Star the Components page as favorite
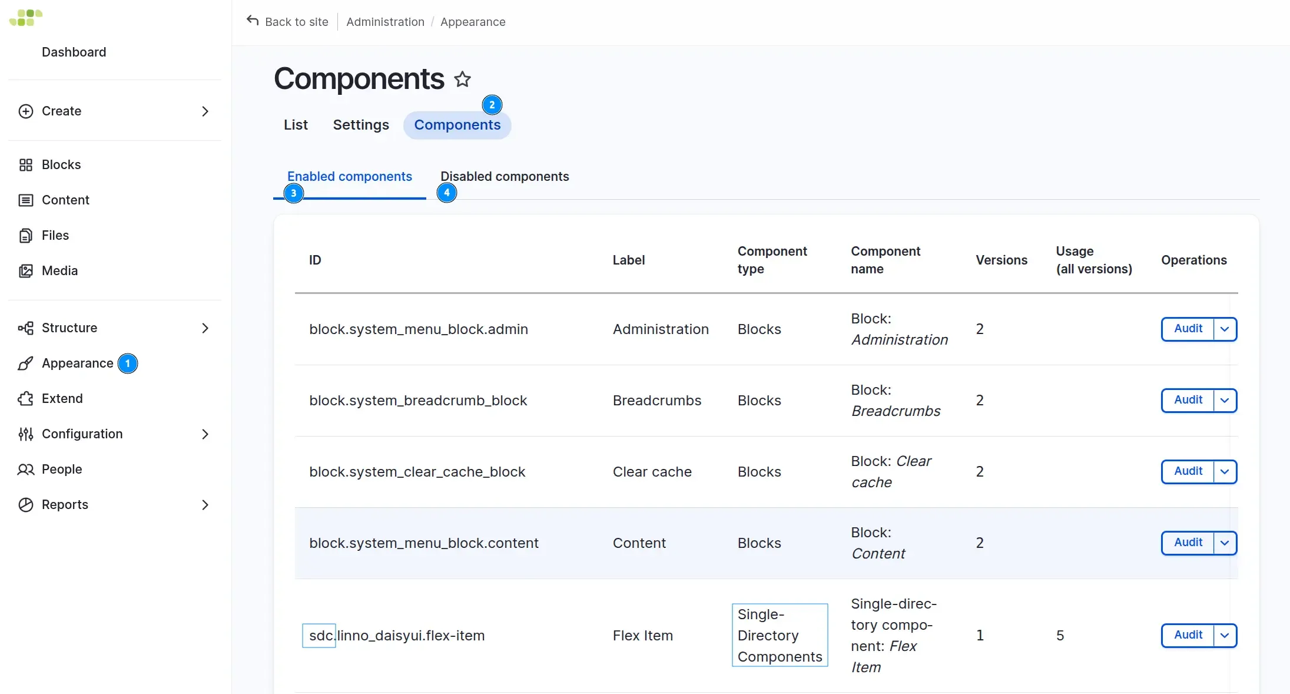The width and height of the screenshot is (1290, 694). point(463,79)
